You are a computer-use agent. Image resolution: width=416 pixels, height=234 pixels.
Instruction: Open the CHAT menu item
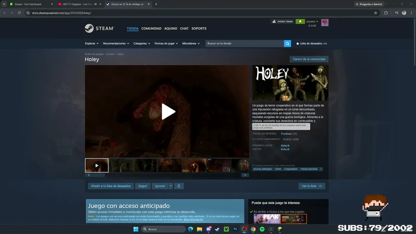point(184,28)
